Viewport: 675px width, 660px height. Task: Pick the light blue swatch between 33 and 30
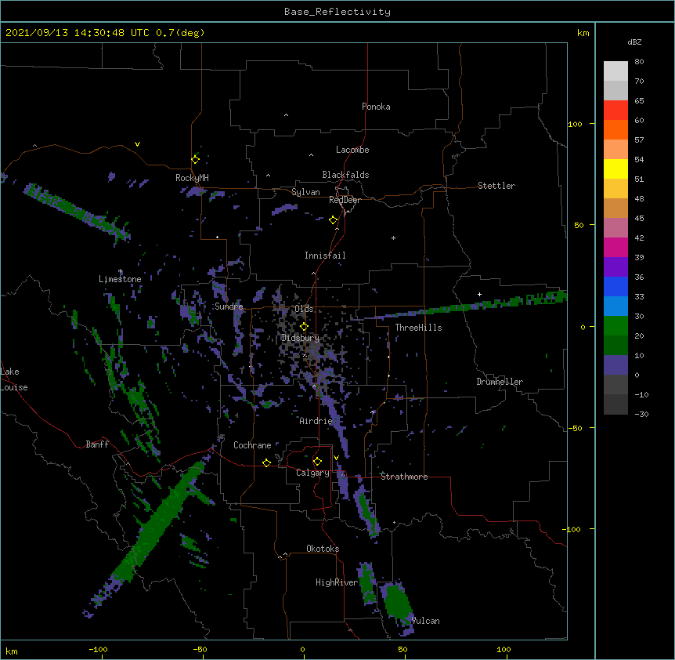point(615,306)
